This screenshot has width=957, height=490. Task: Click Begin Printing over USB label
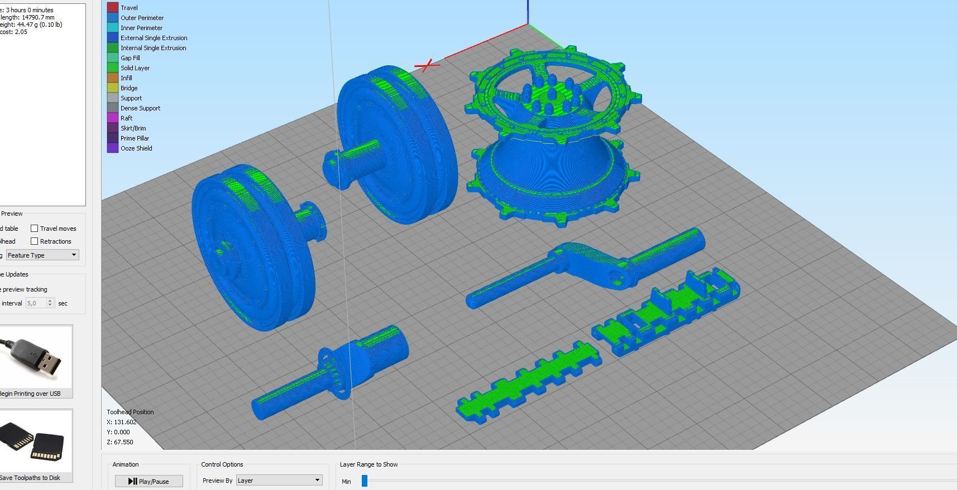click(x=30, y=393)
